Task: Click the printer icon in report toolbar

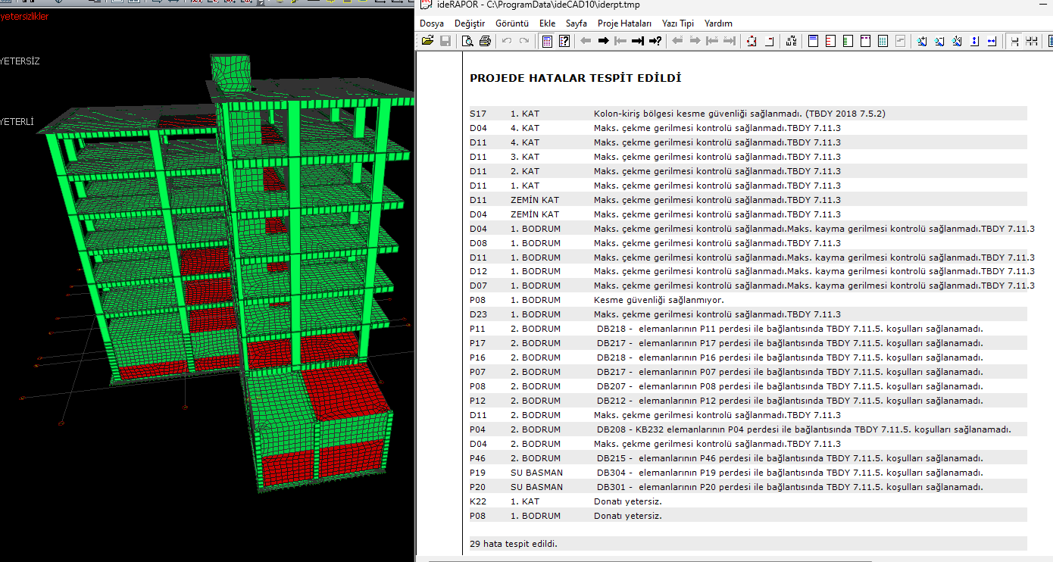Action: [485, 41]
